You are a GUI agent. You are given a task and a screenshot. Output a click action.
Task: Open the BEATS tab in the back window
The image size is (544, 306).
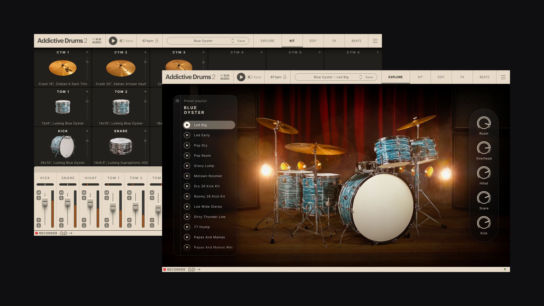click(356, 41)
